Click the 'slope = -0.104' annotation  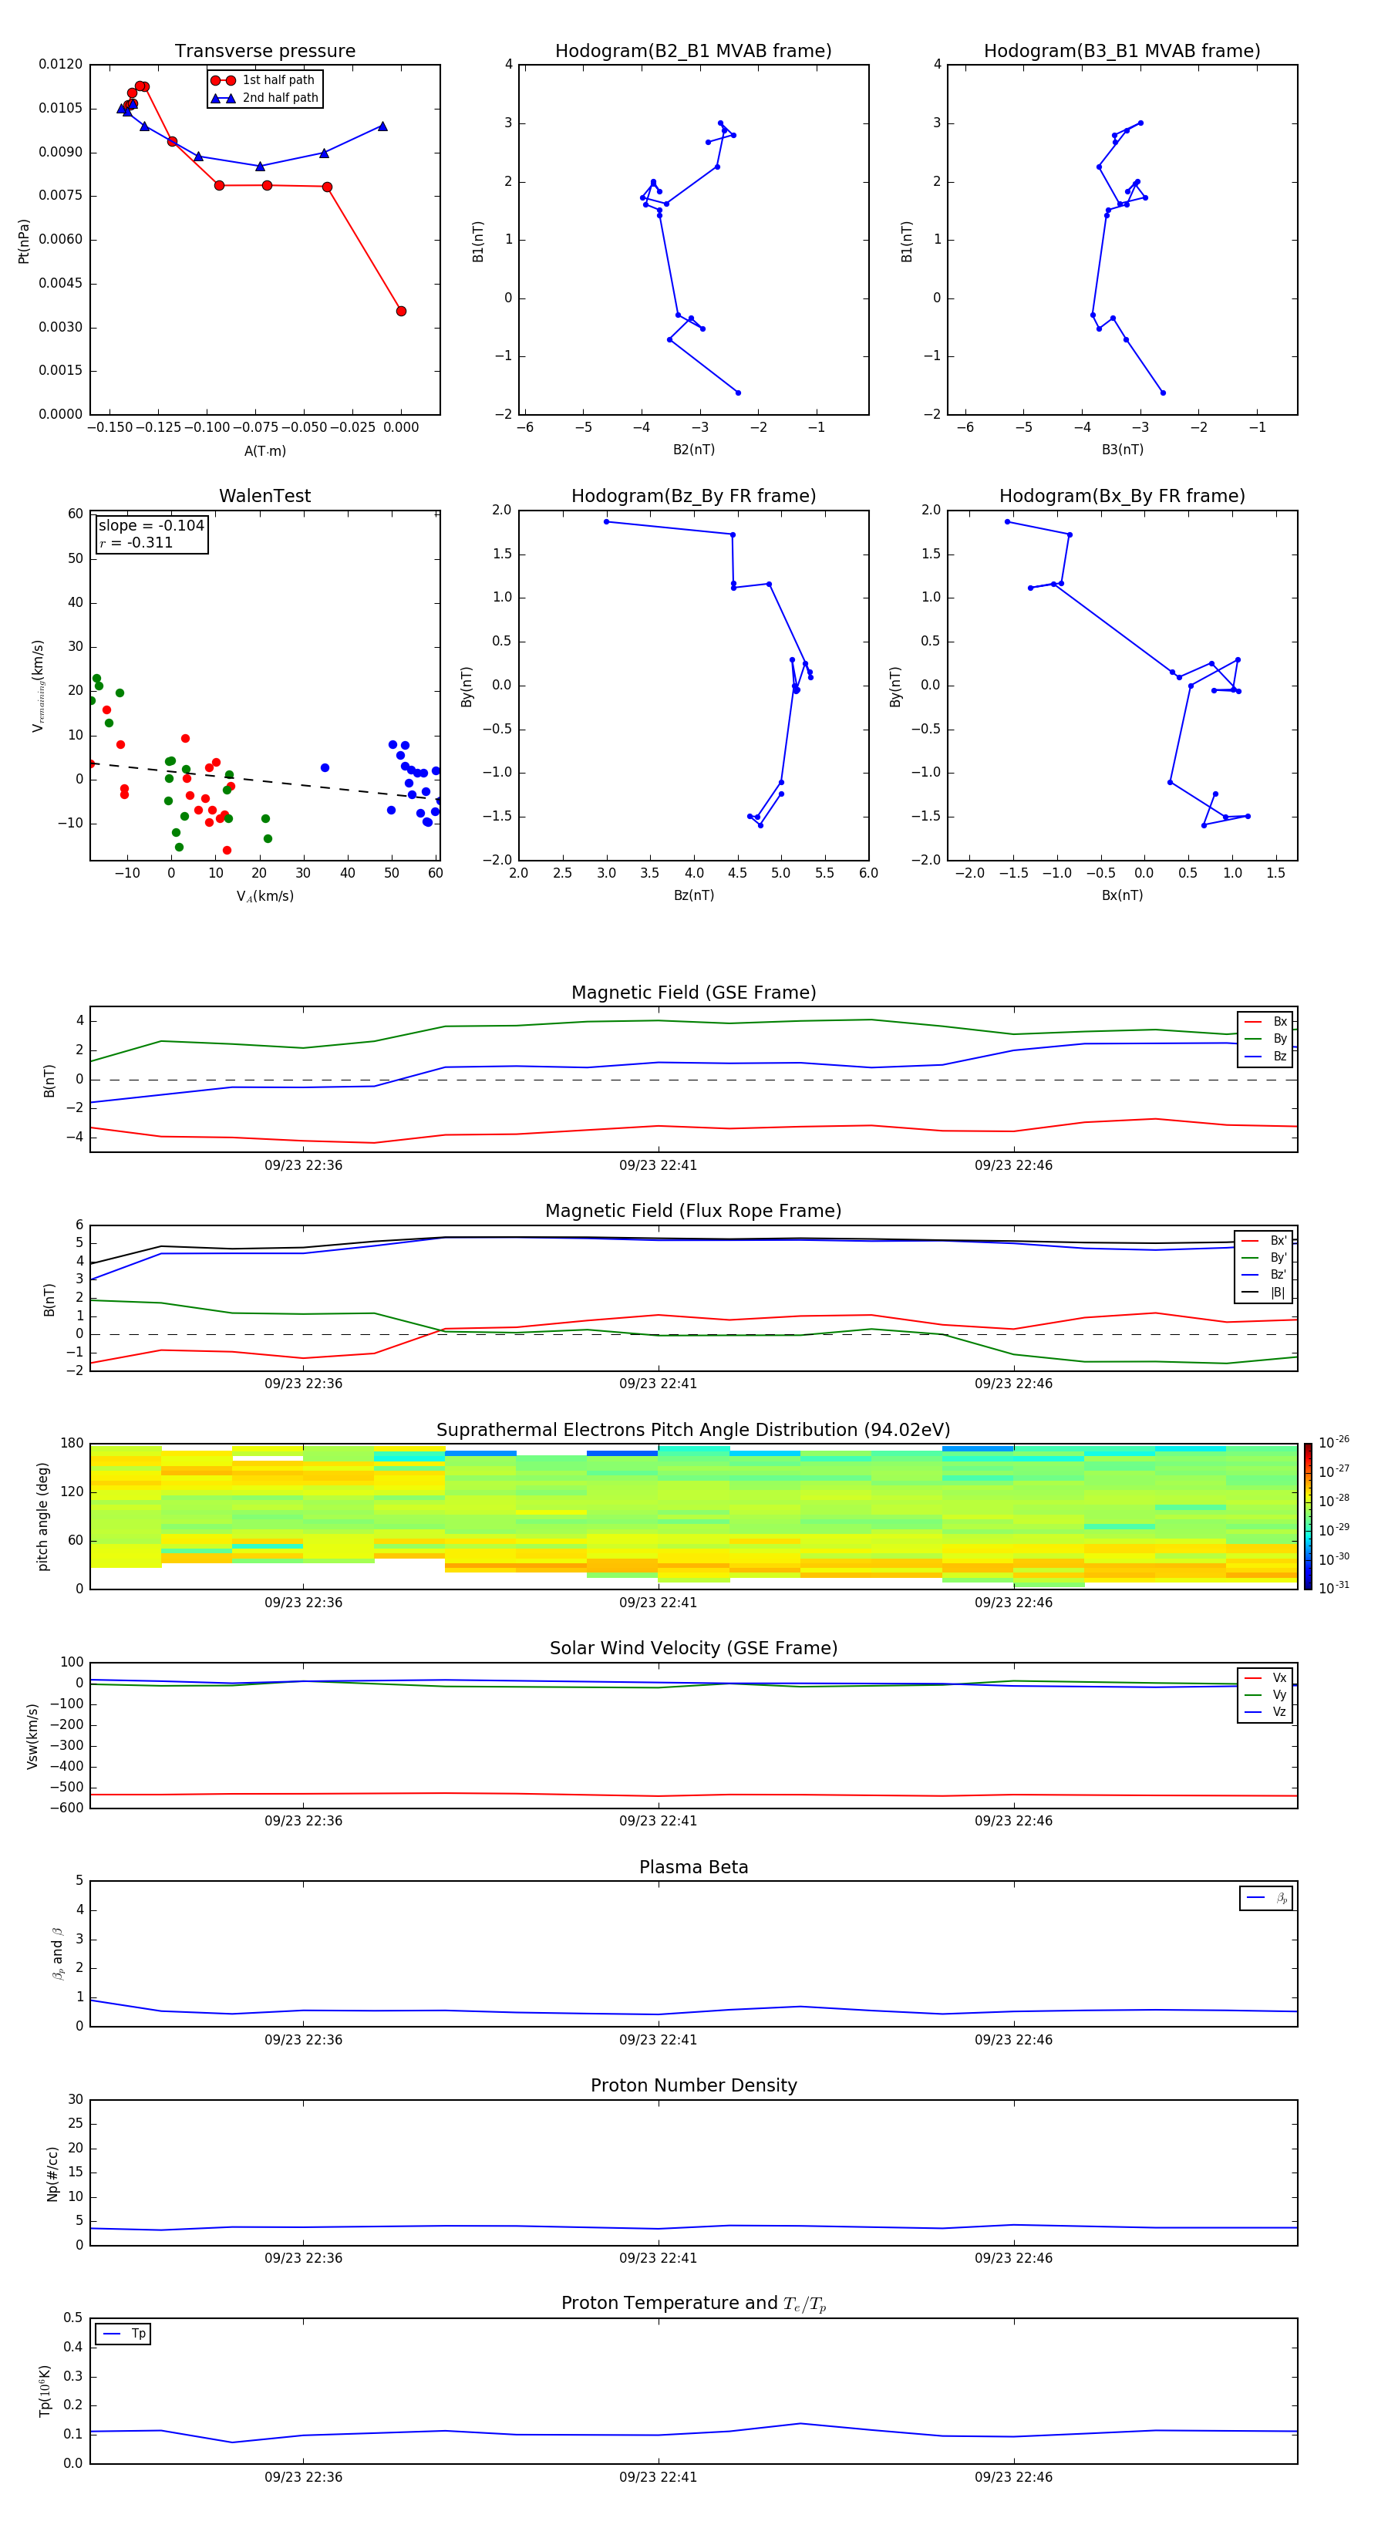pos(151,526)
